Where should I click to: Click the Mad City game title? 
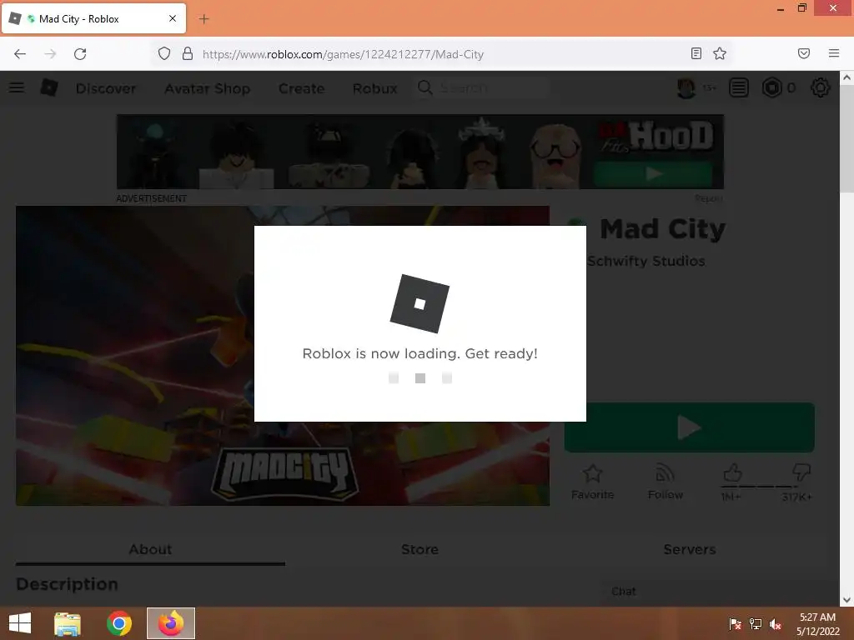(663, 228)
